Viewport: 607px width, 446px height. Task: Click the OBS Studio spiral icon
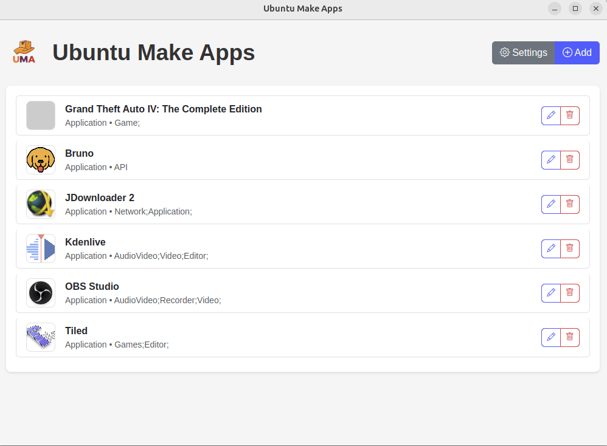(x=40, y=292)
